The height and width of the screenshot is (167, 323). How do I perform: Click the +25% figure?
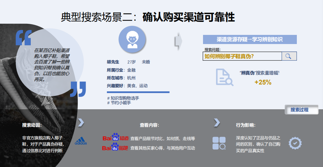click(263, 83)
